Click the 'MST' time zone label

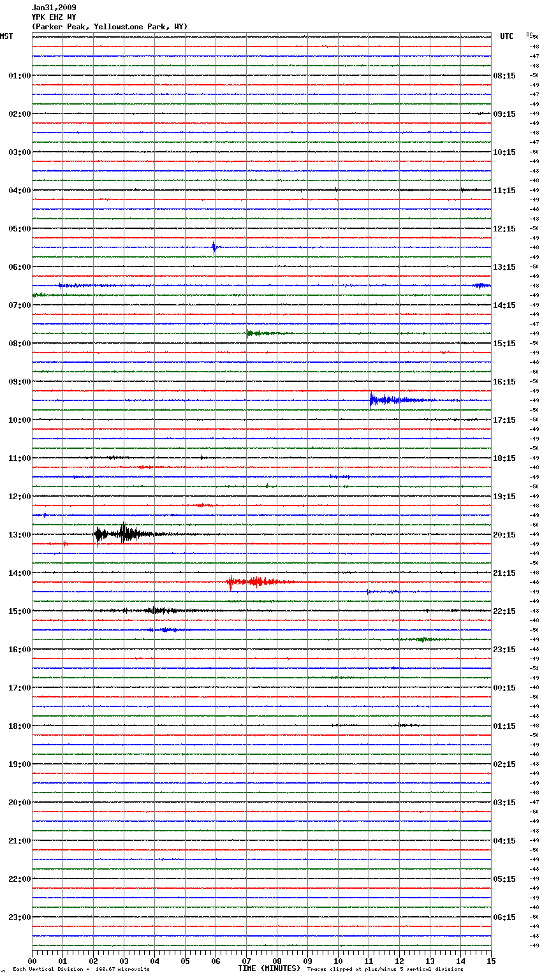click(6, 36)
